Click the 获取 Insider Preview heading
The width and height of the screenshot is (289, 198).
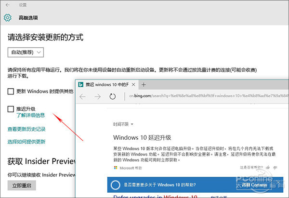[x=41, y=161]
